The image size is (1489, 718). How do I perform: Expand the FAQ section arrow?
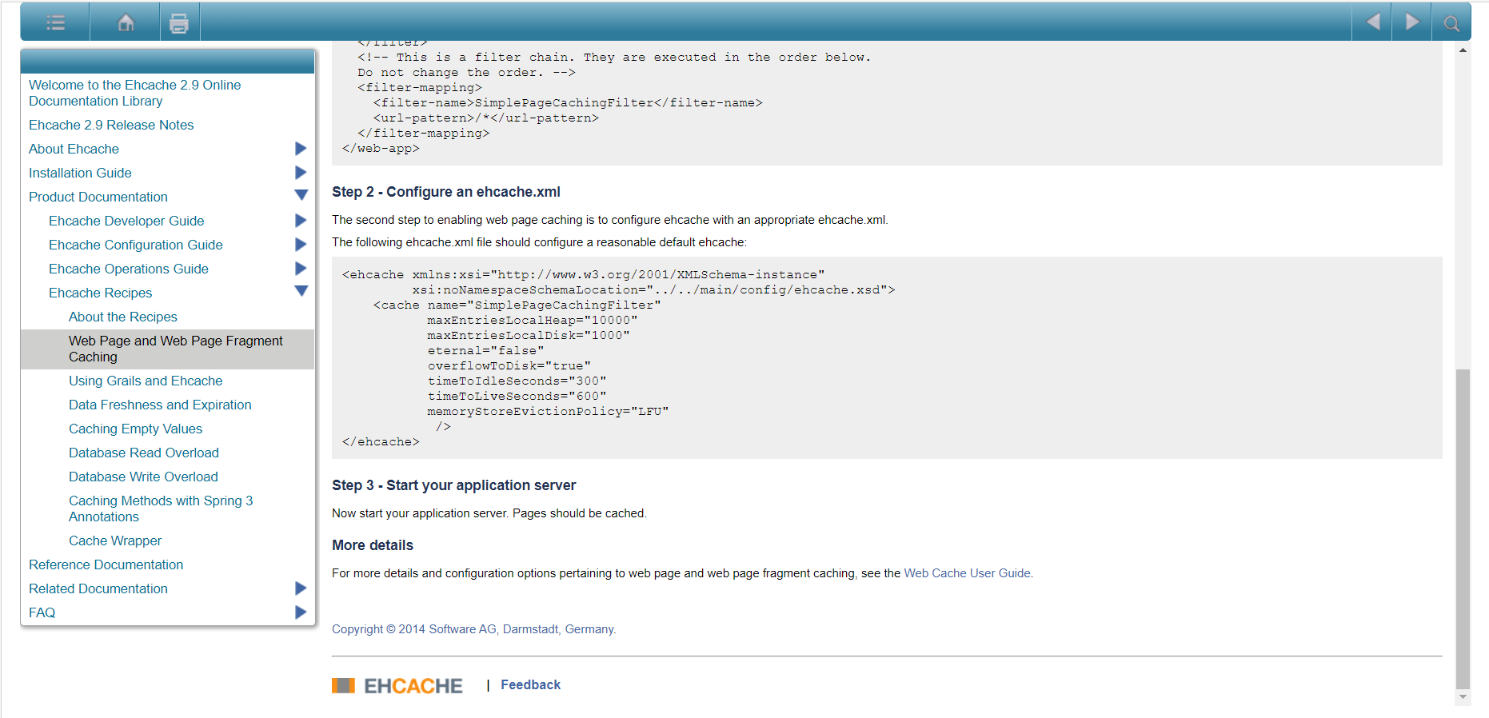[301, 612]
